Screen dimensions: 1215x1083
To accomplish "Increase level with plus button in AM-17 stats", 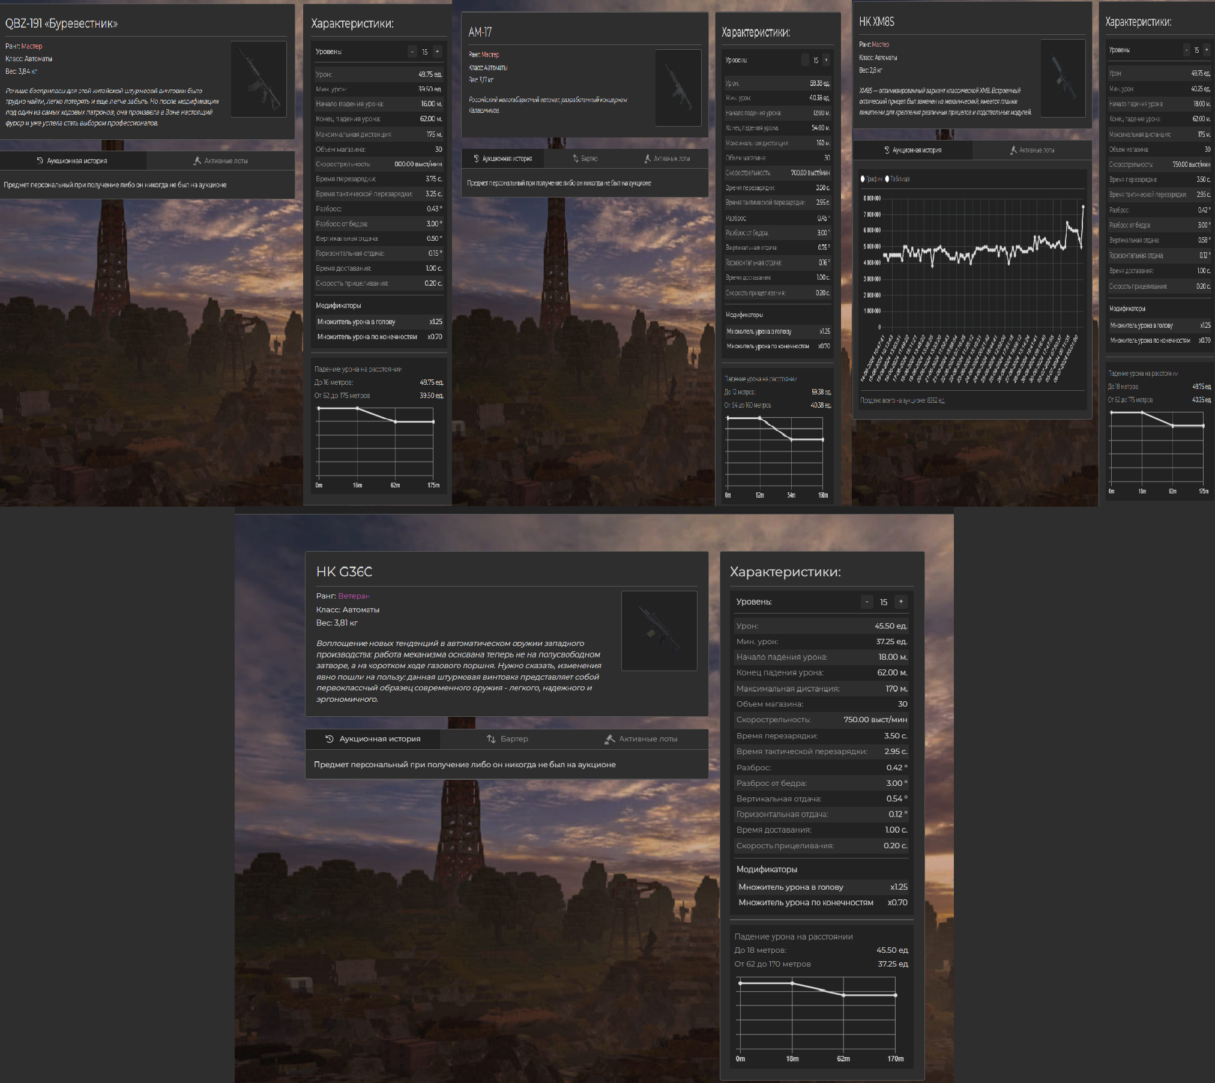I will coord(826,60).
